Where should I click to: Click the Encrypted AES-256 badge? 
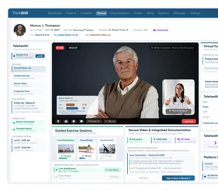[138, 140]
